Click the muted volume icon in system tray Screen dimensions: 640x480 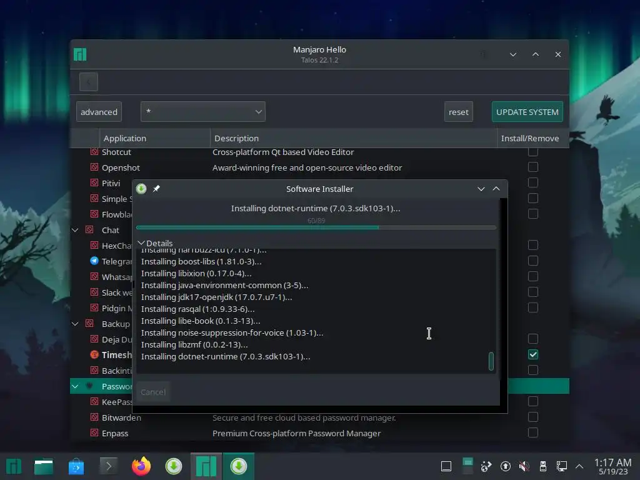[524, 466]
